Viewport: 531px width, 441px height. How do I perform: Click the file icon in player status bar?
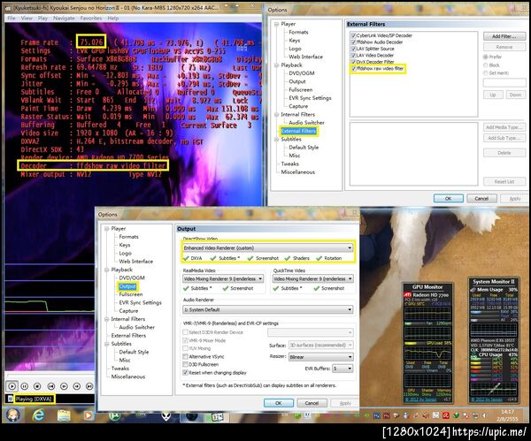(10, 399)
